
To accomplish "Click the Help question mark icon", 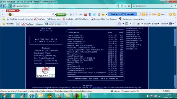I will 170,24.
